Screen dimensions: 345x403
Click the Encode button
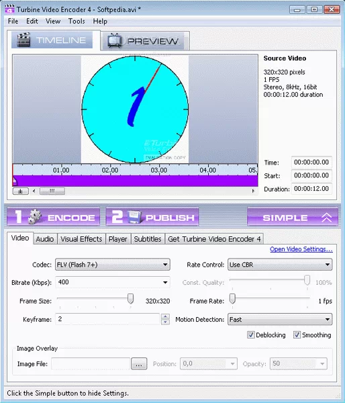pyautogui.click(x=54, y=217)
